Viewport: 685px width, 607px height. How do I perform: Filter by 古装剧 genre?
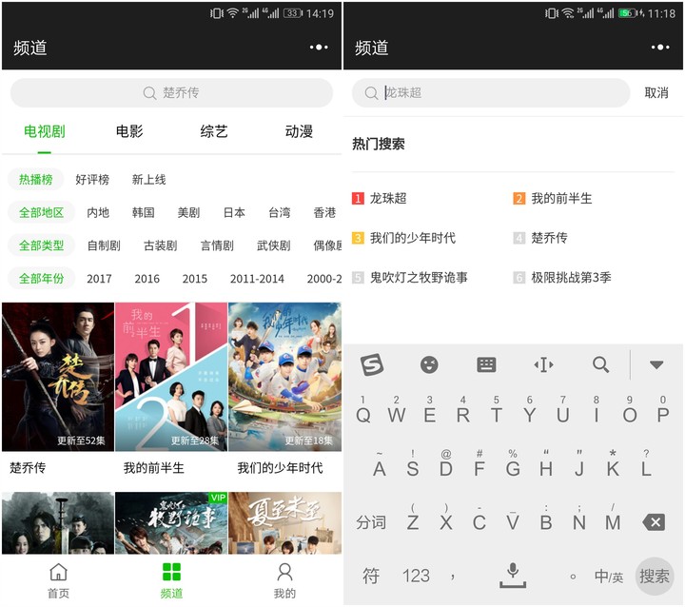click(161, 245)
